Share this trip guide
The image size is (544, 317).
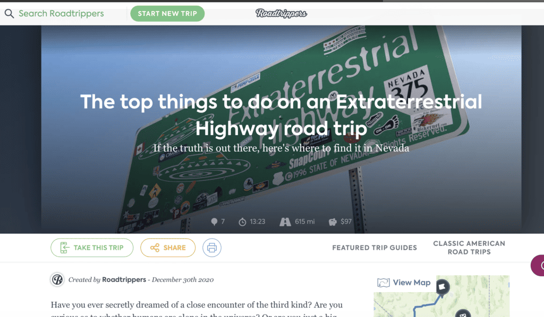(168, 248)
